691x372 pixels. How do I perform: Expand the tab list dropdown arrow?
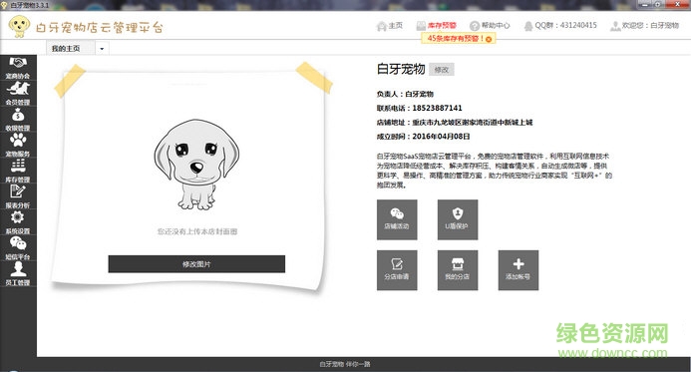click(x=102, y=49)
